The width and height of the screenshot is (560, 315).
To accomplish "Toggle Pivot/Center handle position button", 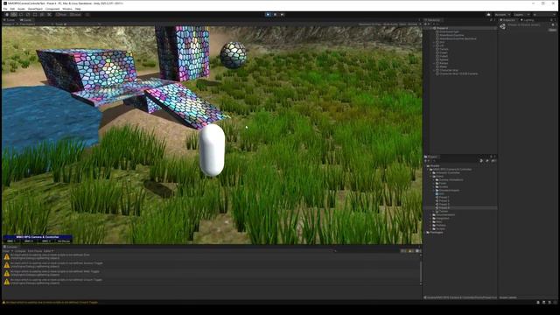I will (61, 15).
